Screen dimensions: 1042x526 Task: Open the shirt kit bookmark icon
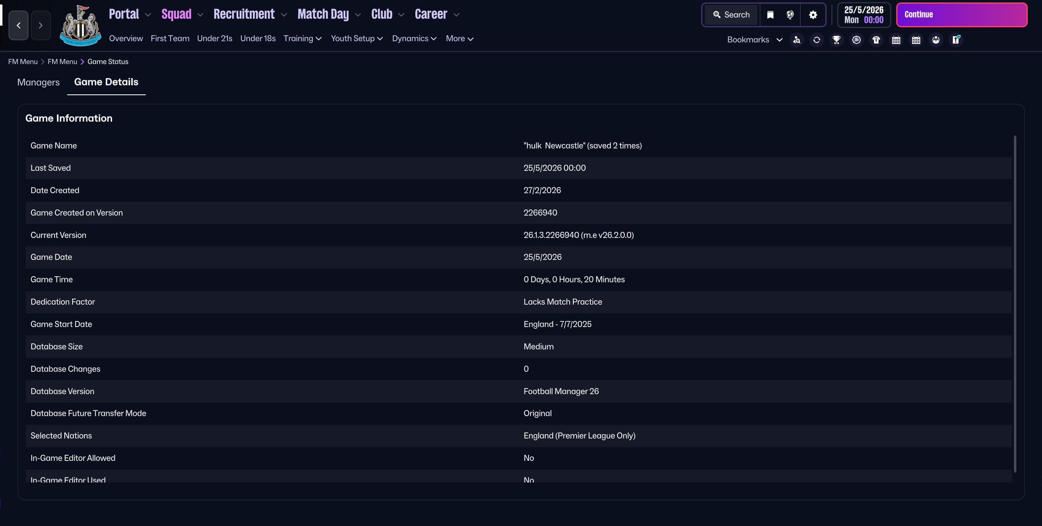pyautogui.click(x=876, y=40)
